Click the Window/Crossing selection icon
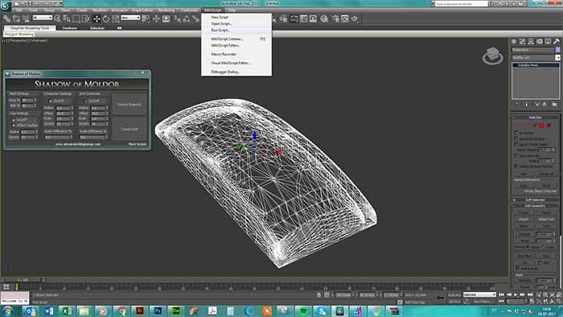563x317 pixels. tap(85, 19)
